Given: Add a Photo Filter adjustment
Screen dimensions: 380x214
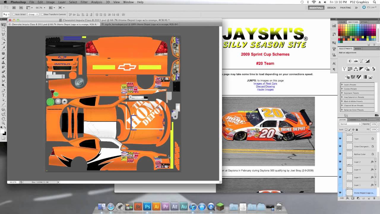Looking at the screenshot, I should 367,69.
